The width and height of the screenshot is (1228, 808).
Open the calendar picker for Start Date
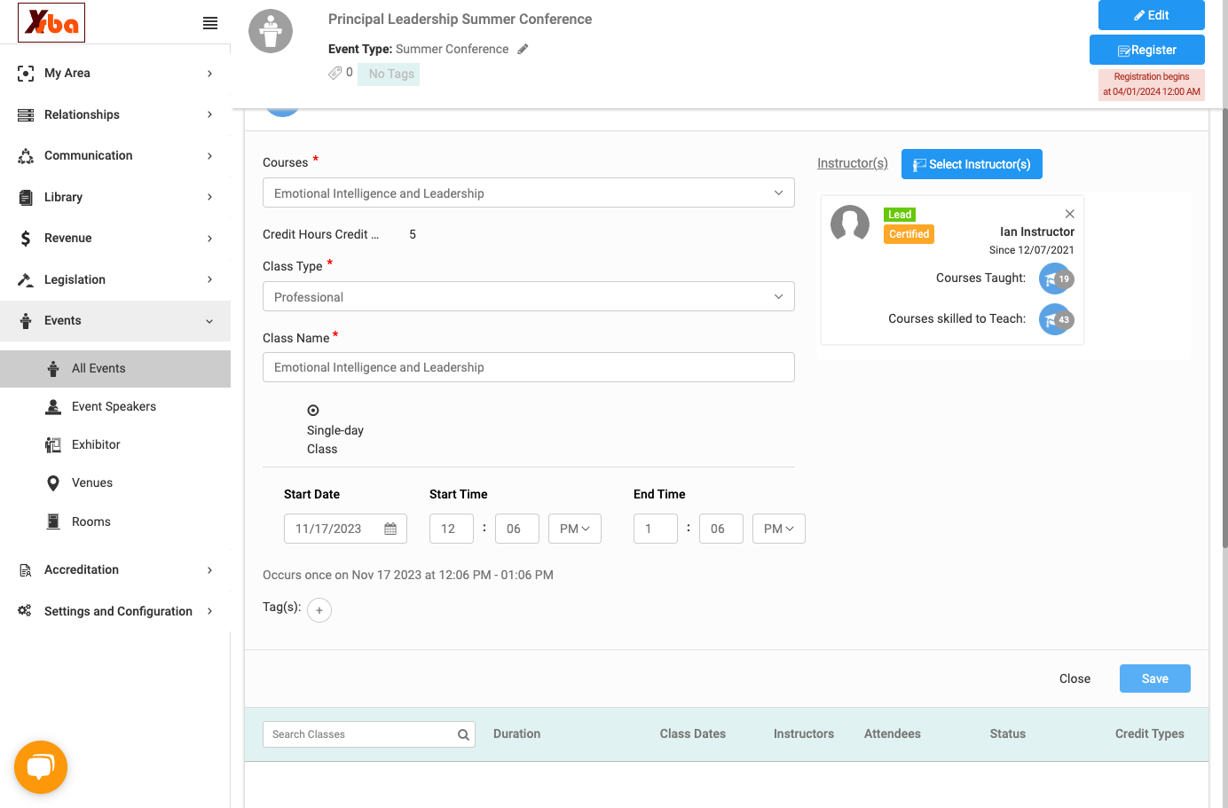pyautogui.click(x=390, y=529)
